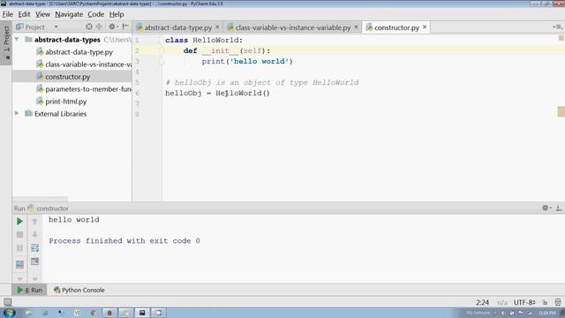The image size is (565, 318).
Task: Click the 'hello world' output text
Action: tap(74, 220)
